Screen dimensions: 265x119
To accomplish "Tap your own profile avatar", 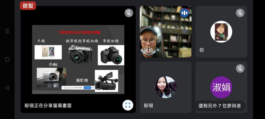I will (221, 32).
